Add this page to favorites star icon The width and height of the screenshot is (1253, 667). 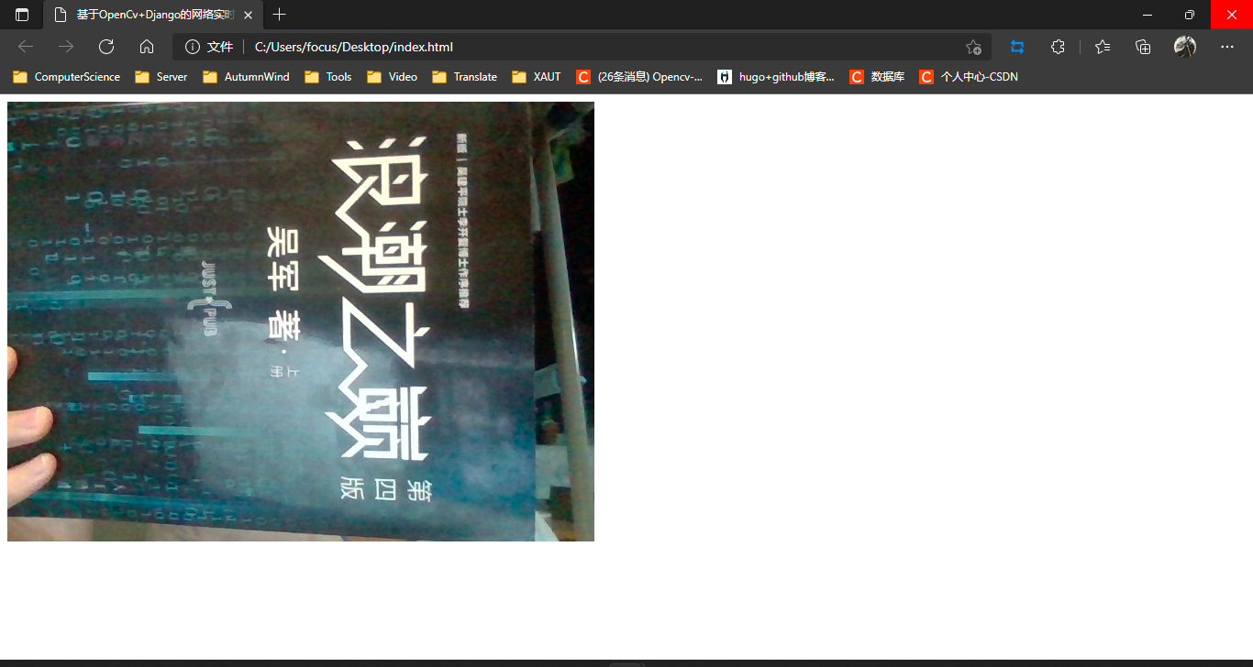pos(973,47)
